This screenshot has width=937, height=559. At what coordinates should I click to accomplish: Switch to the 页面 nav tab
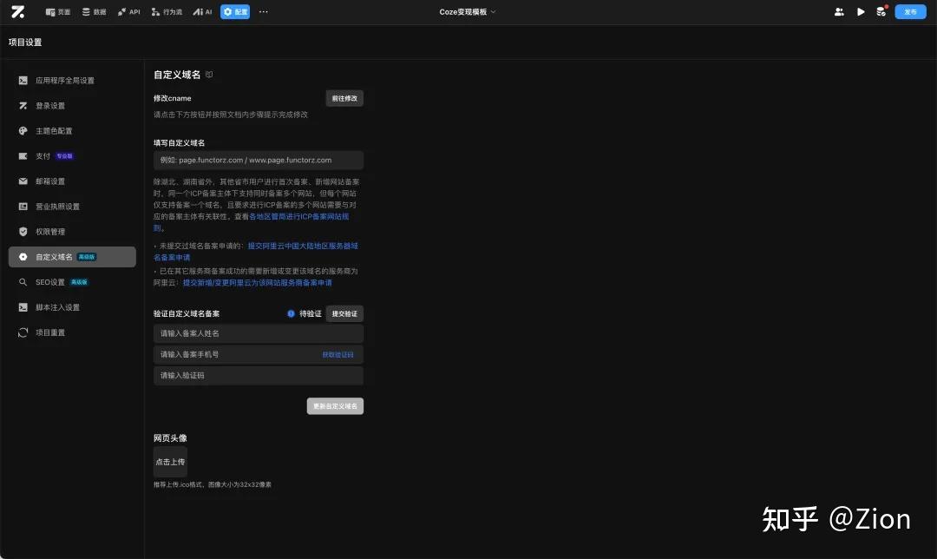point(57,11)
